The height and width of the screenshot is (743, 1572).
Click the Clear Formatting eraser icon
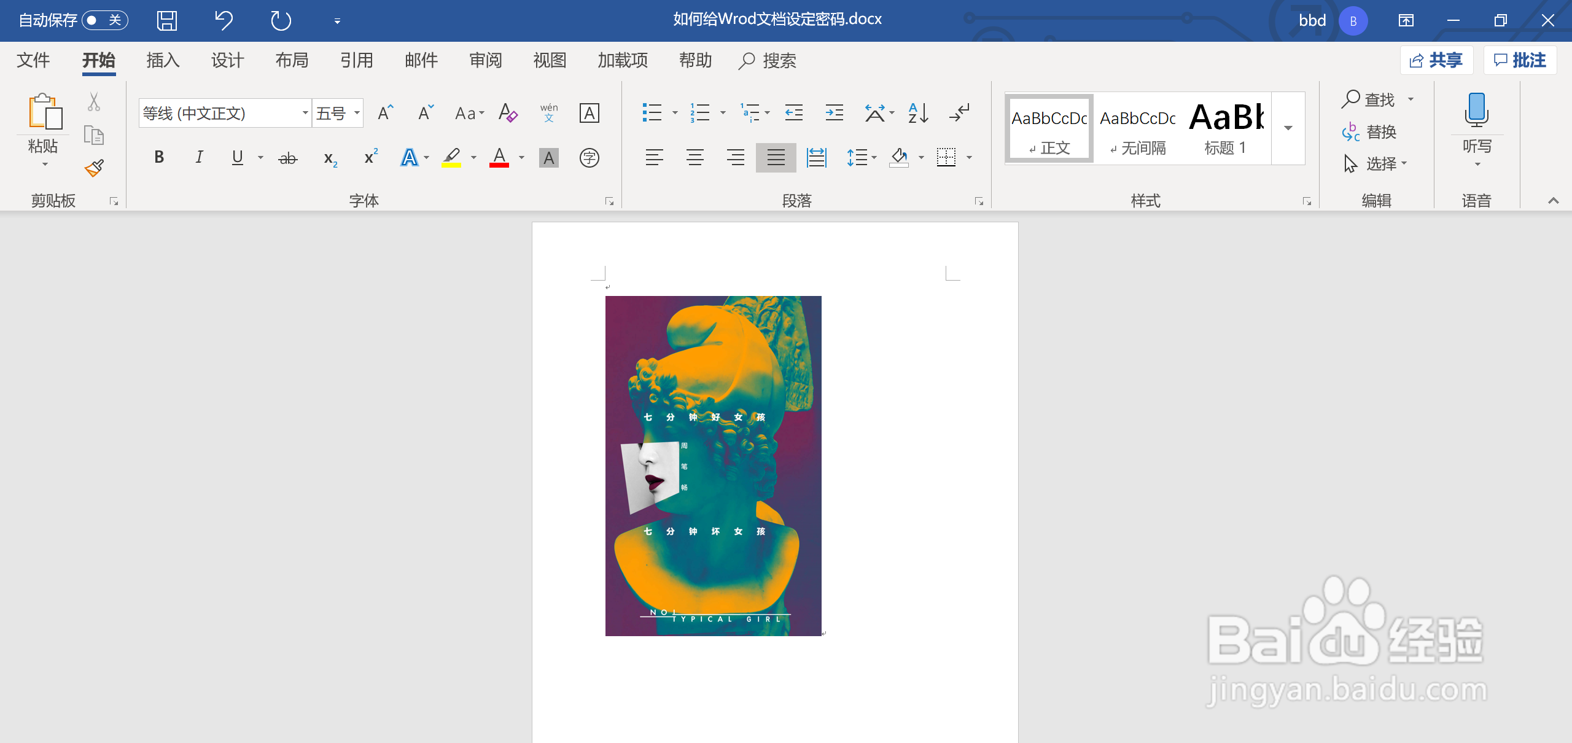pyautogui.click(x=508, y=113)
